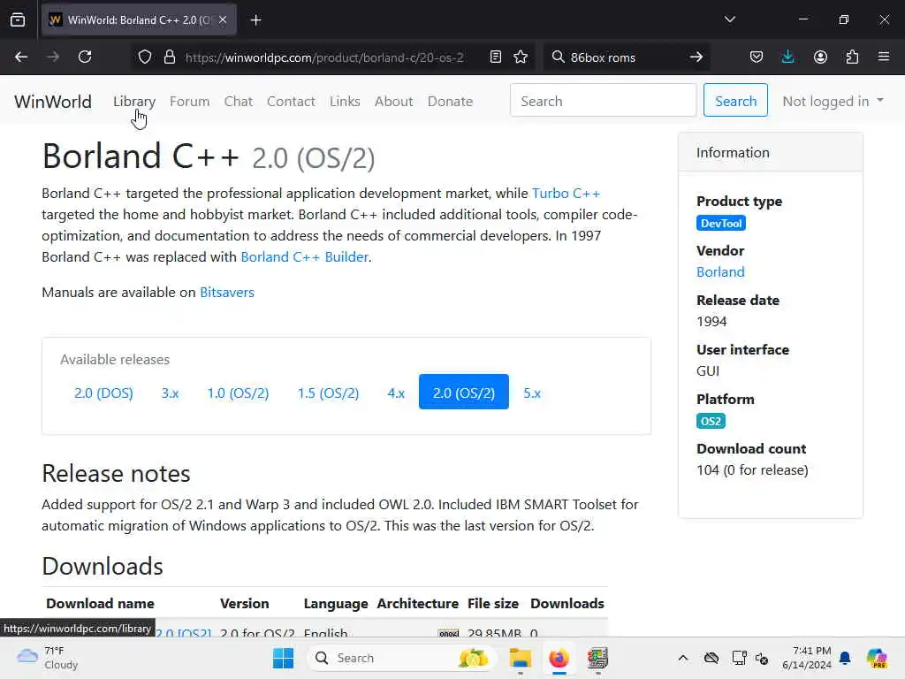Select the highlighted 2.0 (OS/2) release
The image size is (905, 679).
click(x=464, y=392)
